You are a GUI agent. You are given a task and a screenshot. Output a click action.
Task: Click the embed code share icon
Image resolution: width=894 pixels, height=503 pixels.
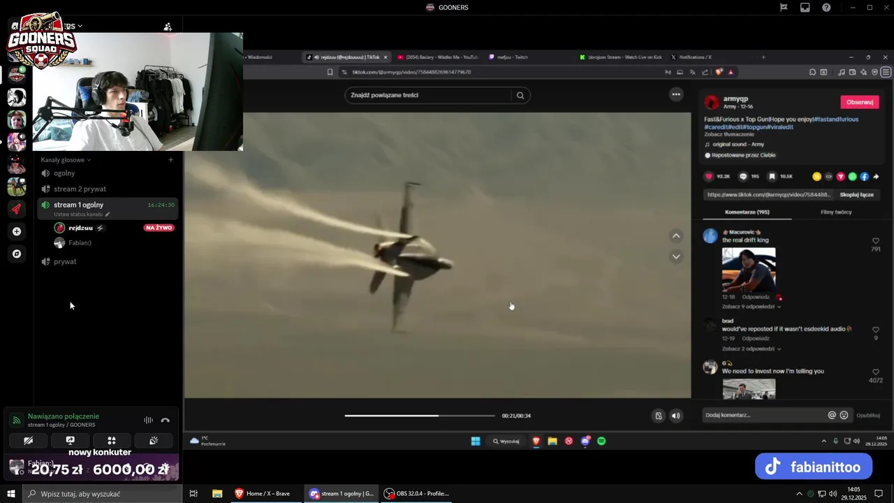point(829,177)
